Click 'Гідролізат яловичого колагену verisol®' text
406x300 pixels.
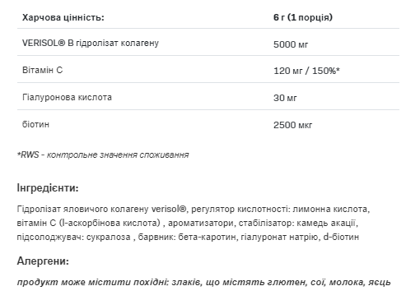pos(101,209)
